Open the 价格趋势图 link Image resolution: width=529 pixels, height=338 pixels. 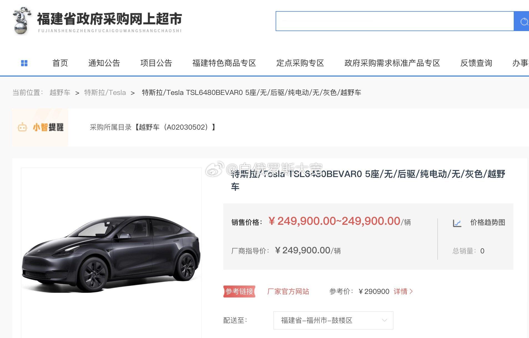[488, 223]
